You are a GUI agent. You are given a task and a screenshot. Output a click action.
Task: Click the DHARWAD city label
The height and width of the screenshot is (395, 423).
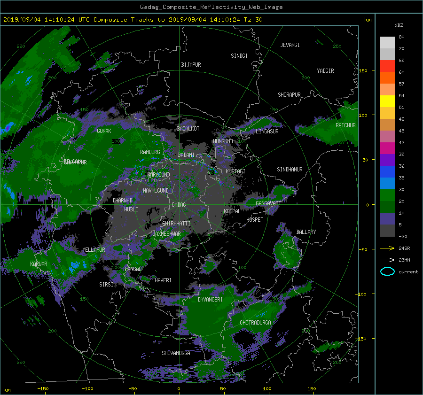pyautogui.click(x=123, y=201)
